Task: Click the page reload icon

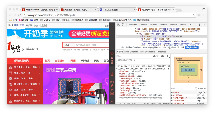Action: click(20, 15)
